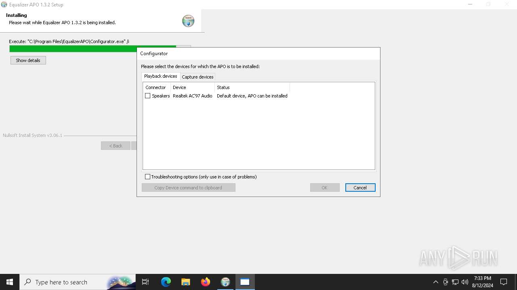Viewport: 517px width, 290px height.
Task: Open Task View from the taskbar
Action: tap(145, 282)
